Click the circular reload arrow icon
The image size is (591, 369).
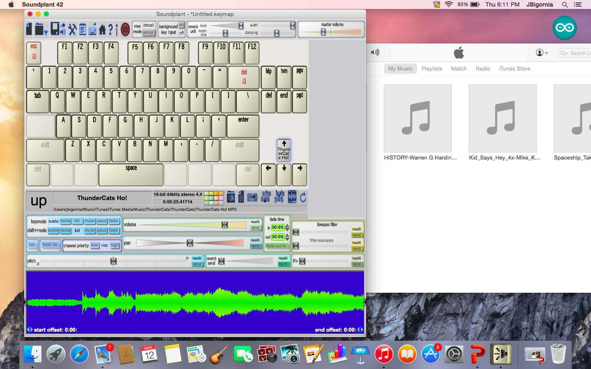(x=303, y=198)
